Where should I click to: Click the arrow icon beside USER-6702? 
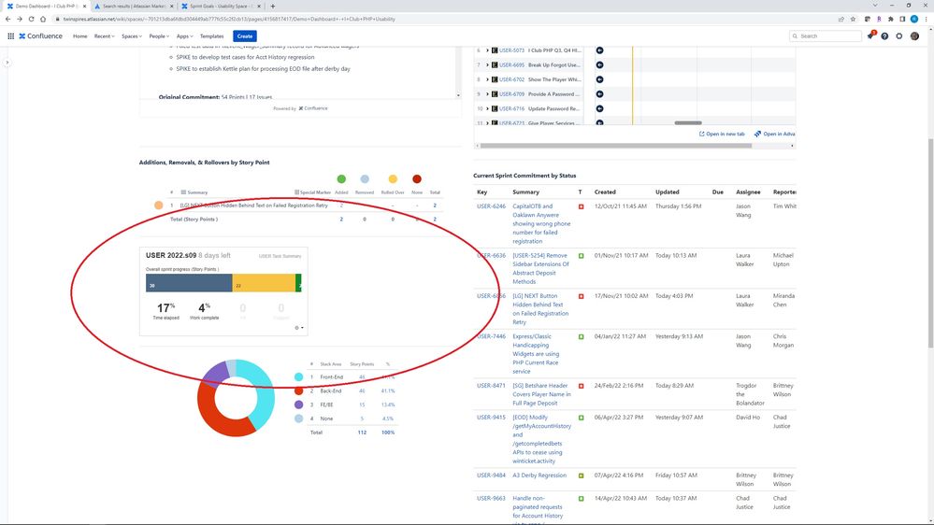coord(600,79)
